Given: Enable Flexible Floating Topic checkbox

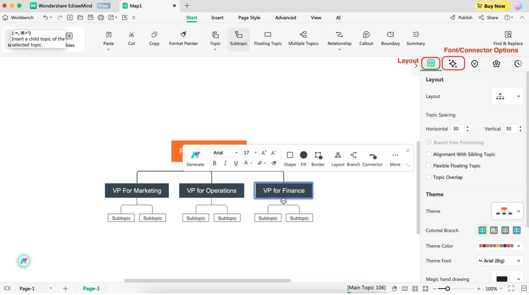Looking at the screenshot, I should point(428,166).
